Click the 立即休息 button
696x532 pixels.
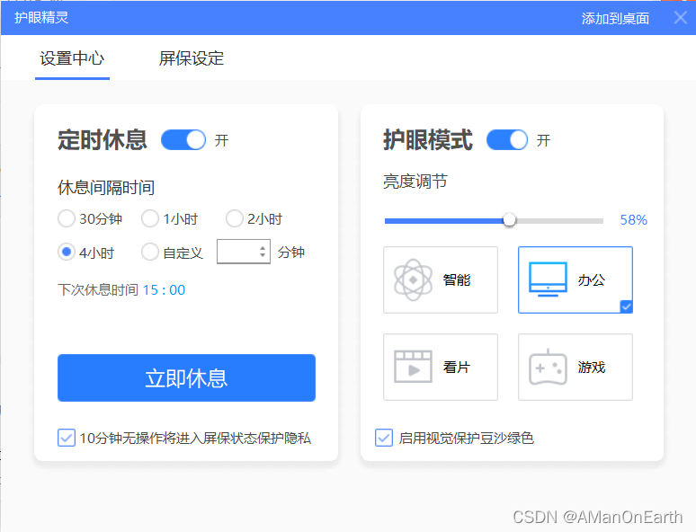(186, 377)
